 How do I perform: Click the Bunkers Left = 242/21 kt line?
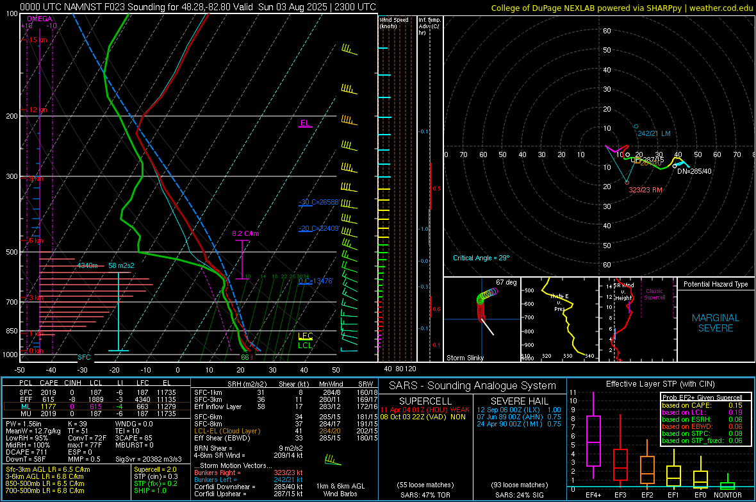[249, 480]
